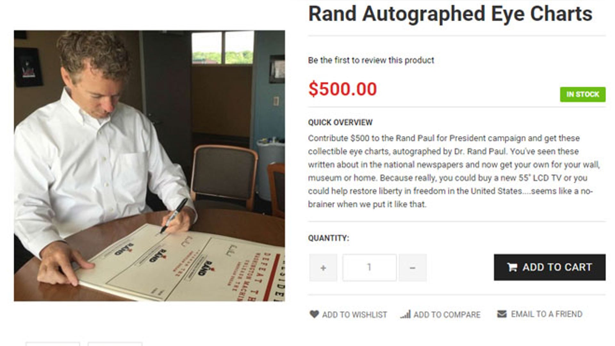Click the QUICK OVERVIEW heading
Viewport: 615px width, 346px height.
(340, 122)
